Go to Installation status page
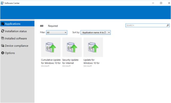Viewport: 171px width, 103px height. pos(16,31)
